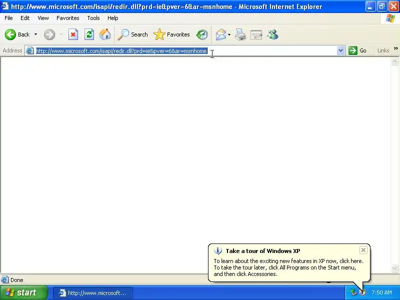Open the Favorites star toolbar button
The height and width of the screenshot is (300, 400).
[171, 34]
